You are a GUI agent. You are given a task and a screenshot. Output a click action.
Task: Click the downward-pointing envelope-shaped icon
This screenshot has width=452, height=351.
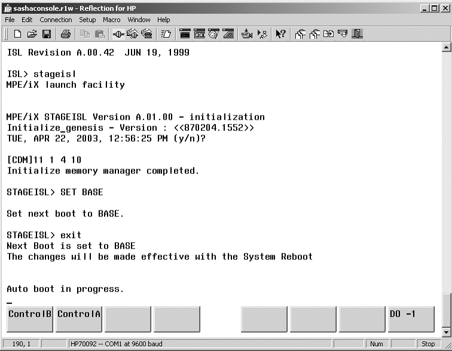(x=343, y=34)
